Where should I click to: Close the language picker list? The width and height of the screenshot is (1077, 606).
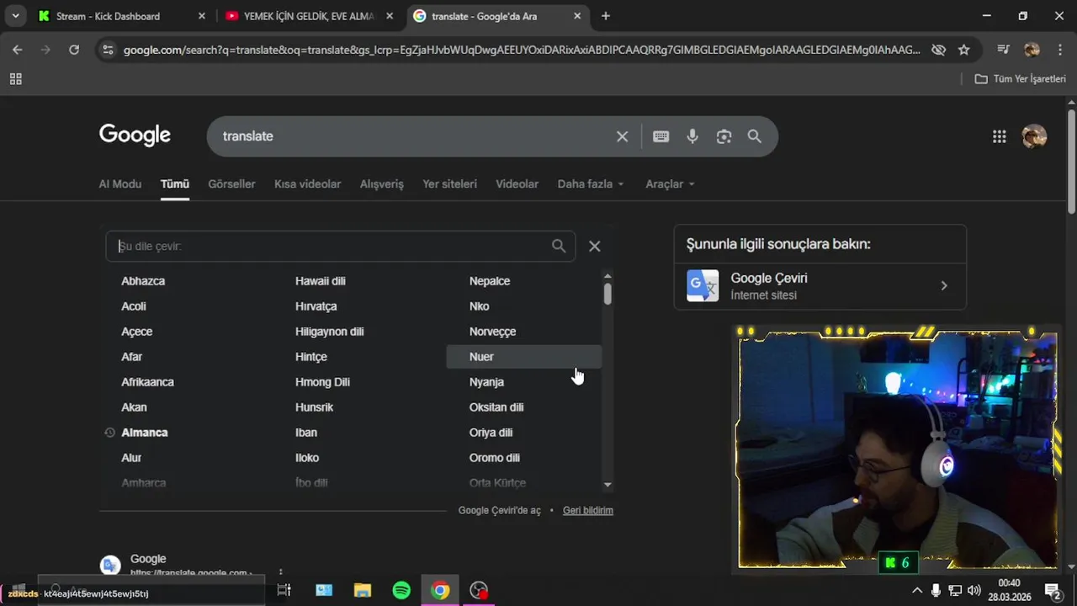595,246
